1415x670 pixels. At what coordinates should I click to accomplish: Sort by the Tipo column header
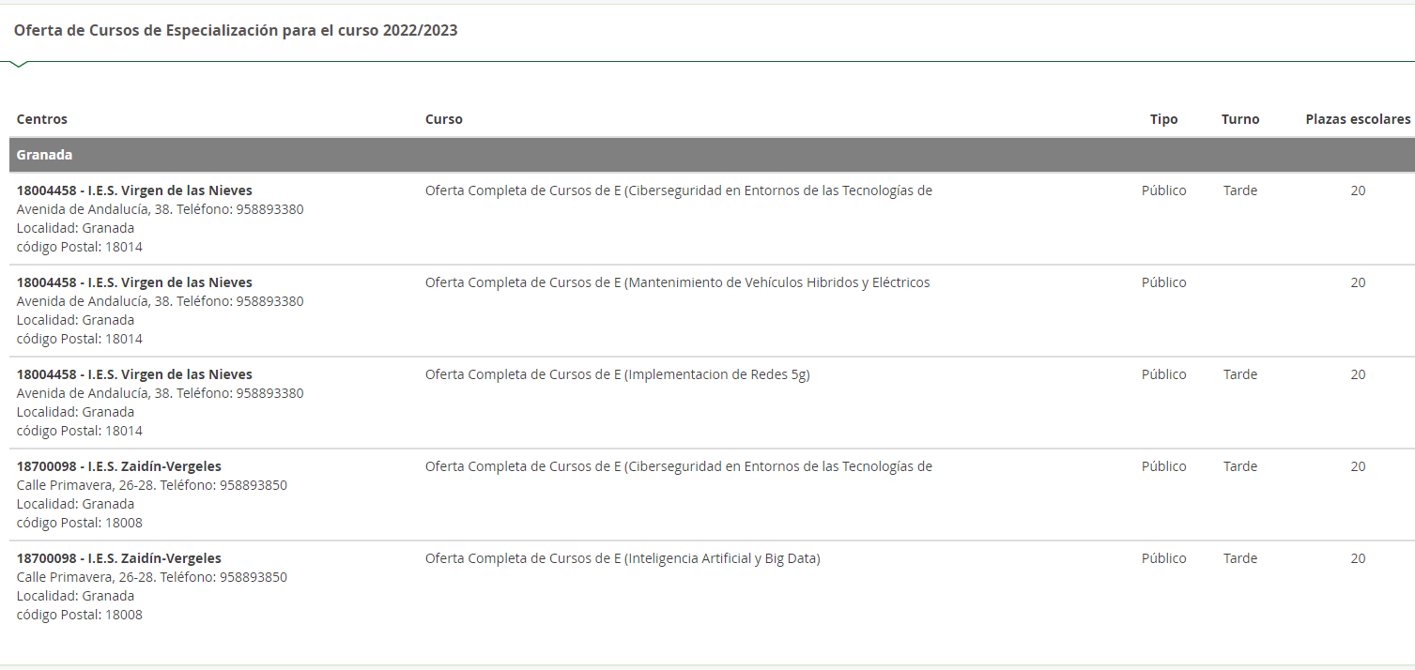tap(1163, 119)
